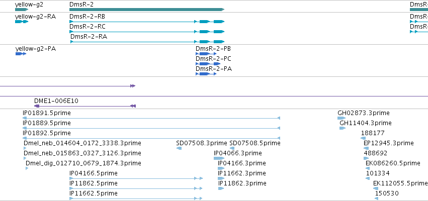Screen dimensions: 428x201
Task: Select the IP01891.5prime EST alignment
Action: (151, 118)
